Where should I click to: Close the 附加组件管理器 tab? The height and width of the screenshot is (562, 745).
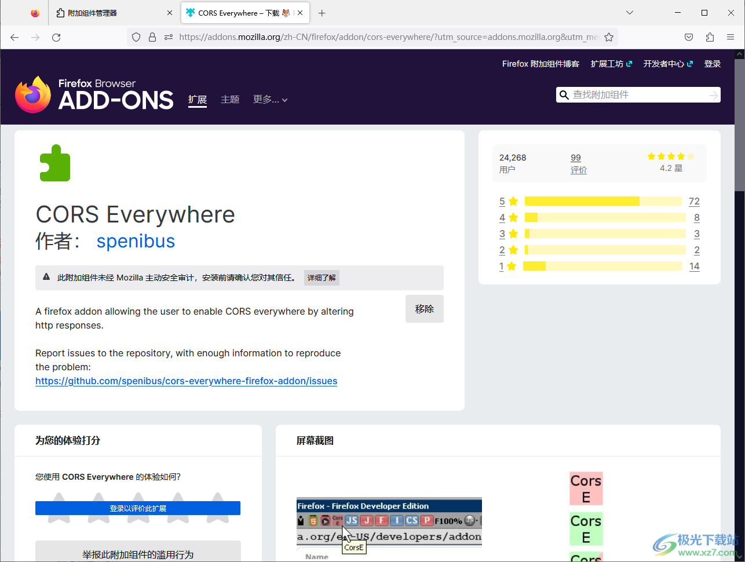[x=170, y=13]
